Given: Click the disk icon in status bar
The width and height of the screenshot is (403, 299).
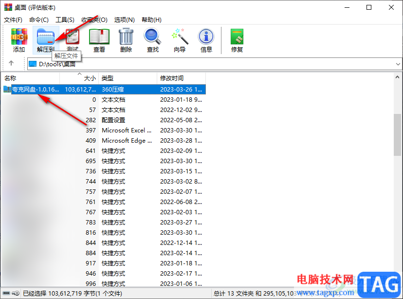Looking at the screenshot, I should click(6, 293).
